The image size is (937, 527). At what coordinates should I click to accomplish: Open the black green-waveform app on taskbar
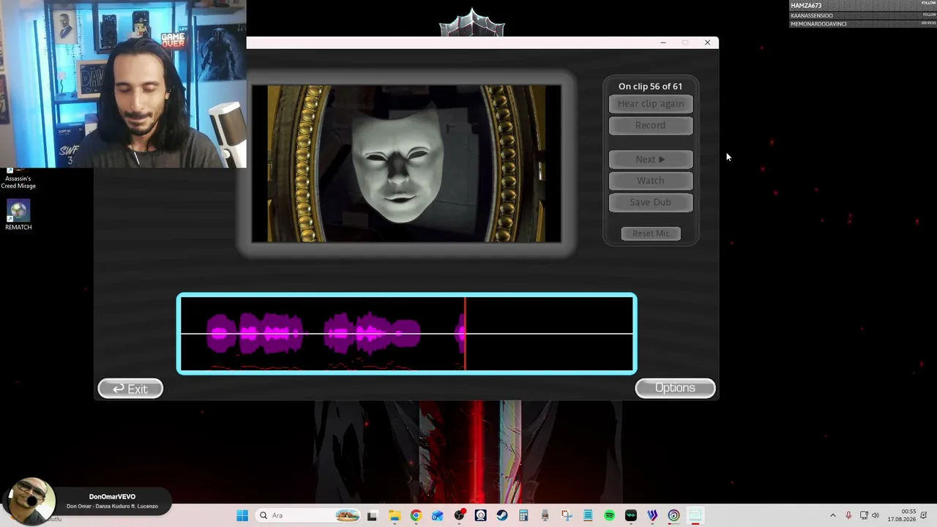click(631, 515)
